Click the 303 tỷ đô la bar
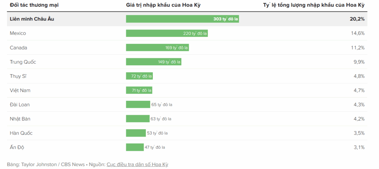 pyautogui.click(x=182, y=19)
